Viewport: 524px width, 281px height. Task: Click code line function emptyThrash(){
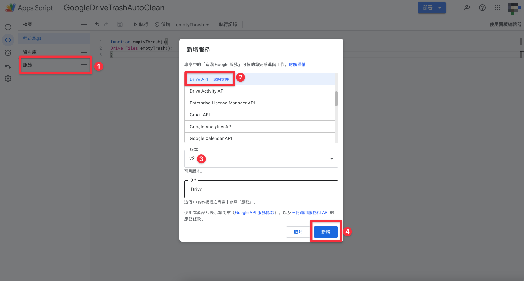139,42
